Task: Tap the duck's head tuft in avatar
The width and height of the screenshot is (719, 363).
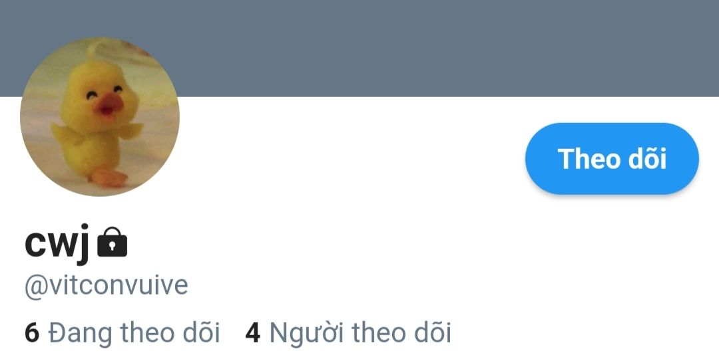Action: (x=97, y=49)
